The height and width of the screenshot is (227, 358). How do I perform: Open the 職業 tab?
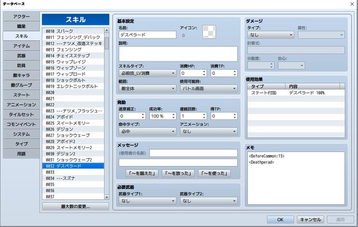[21, 26]
